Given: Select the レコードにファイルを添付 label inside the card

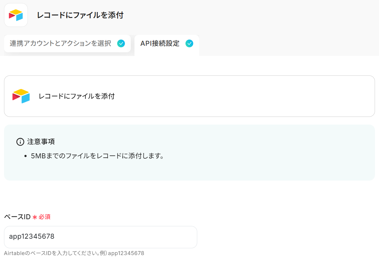Looking at the screenshot, I should [x=77, y=96].
